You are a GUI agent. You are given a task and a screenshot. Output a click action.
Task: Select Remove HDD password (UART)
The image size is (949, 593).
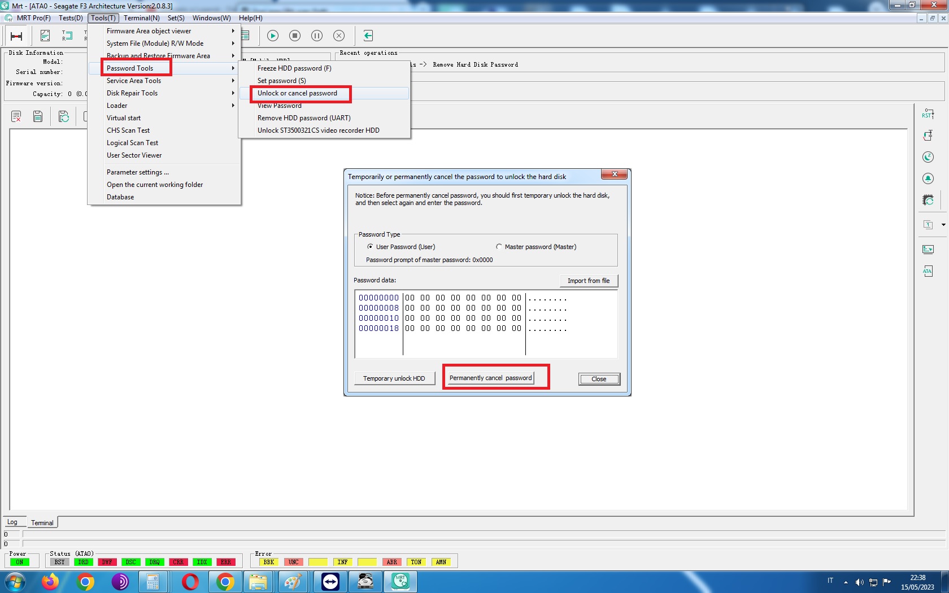pyautogui.click(x=324, y=118)
